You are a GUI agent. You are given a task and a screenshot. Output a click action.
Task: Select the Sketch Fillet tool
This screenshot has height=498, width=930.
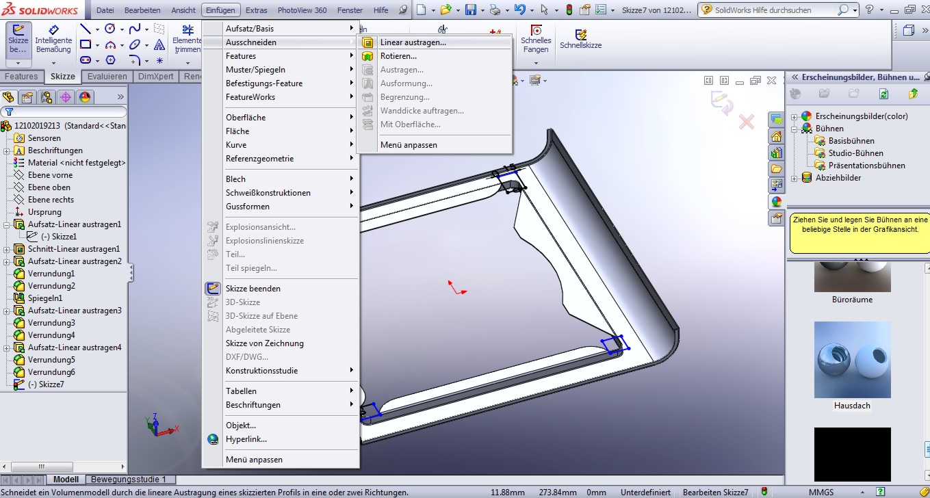point(135,60)
